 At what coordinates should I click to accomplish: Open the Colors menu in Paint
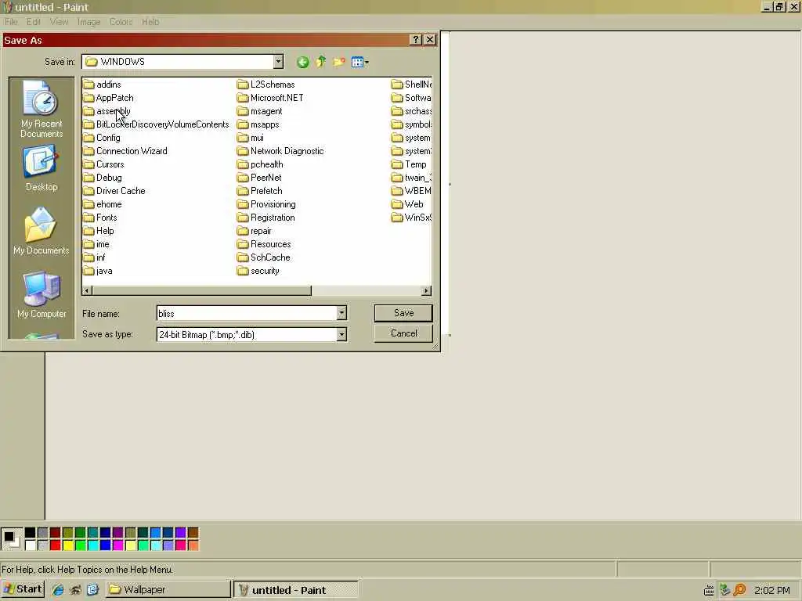pos(121,22)
